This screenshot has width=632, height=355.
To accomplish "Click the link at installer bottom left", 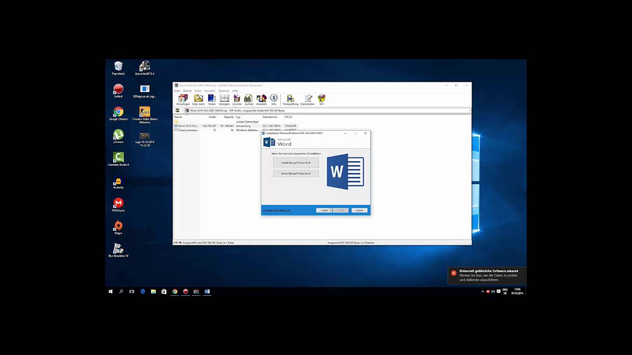I will coord(276,211).
